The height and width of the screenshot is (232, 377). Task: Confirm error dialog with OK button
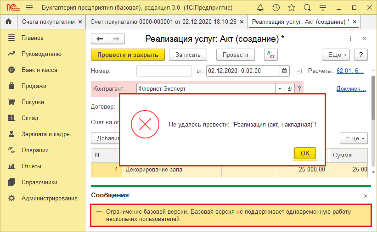[x=305, y=153]
